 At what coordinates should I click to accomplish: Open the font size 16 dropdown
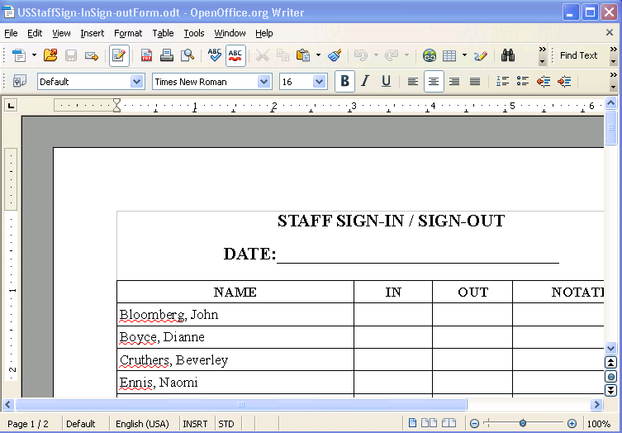tap(320, 81)
